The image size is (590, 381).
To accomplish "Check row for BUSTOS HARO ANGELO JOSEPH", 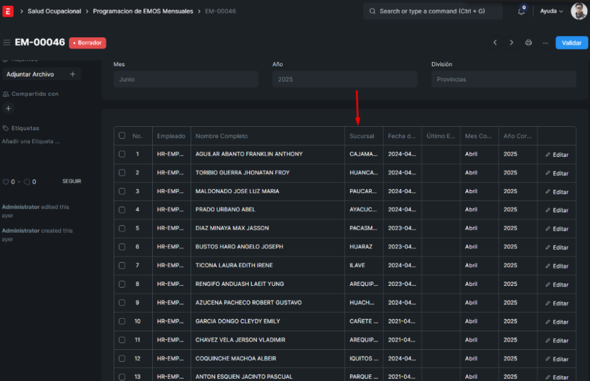I will [x=122, y=247].
